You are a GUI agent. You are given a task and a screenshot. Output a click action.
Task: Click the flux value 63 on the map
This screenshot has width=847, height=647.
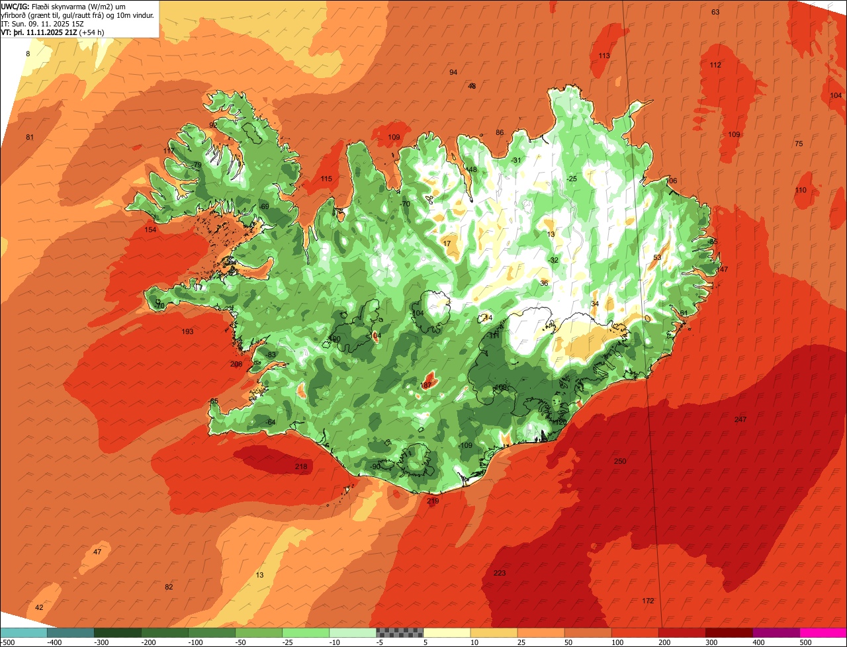click(x=715, y=12)
